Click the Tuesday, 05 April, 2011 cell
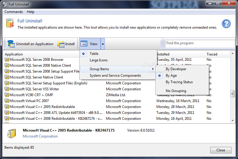 coord(174,60)
